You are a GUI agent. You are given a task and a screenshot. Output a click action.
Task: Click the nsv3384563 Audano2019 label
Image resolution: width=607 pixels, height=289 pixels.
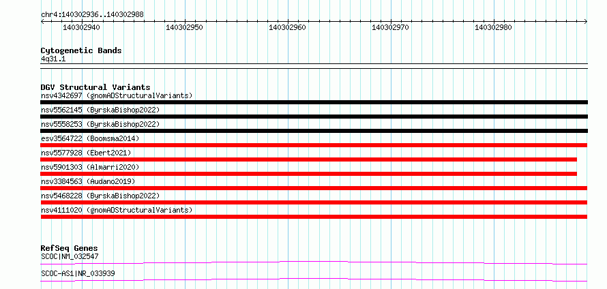(88, 181)
